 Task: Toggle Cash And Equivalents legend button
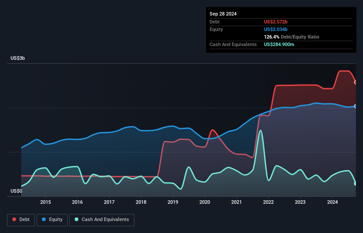tap(102, 220)
